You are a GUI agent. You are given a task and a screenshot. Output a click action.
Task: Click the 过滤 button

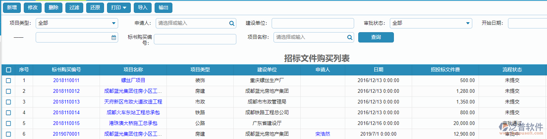[x=74, y=7]
